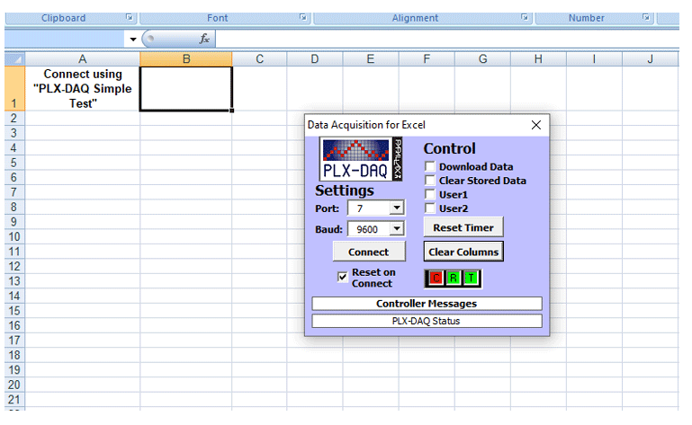Screen dimensions: 692x425
Task: Click the Select All corner of the sheet
Action: click(14, 59)
